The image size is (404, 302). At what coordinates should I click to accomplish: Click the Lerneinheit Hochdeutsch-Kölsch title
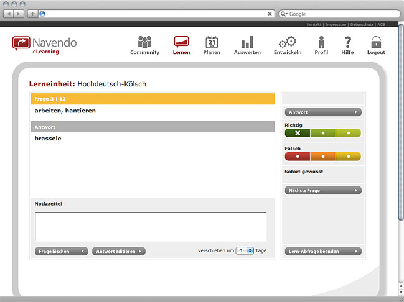pyautogui.click(x=88, y=84)
